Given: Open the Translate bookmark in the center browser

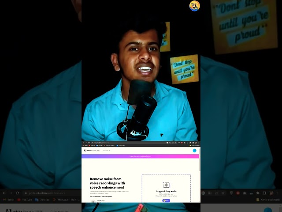Looking at the screenshot, I should tap(100, 145).
